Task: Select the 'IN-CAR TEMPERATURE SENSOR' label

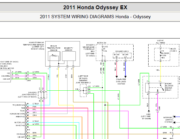Action: (54, 48)
